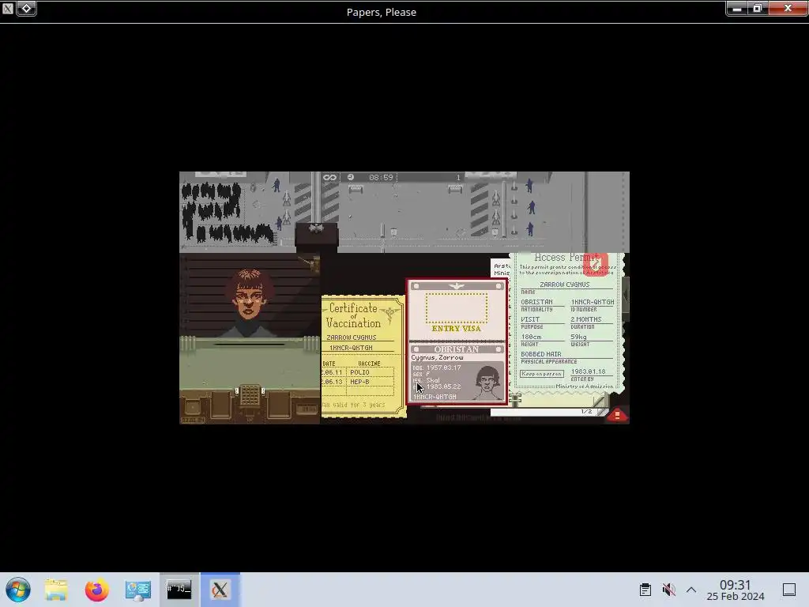
Task: Click the passport expiry date 1983.05.22
Action: point(443,386)
